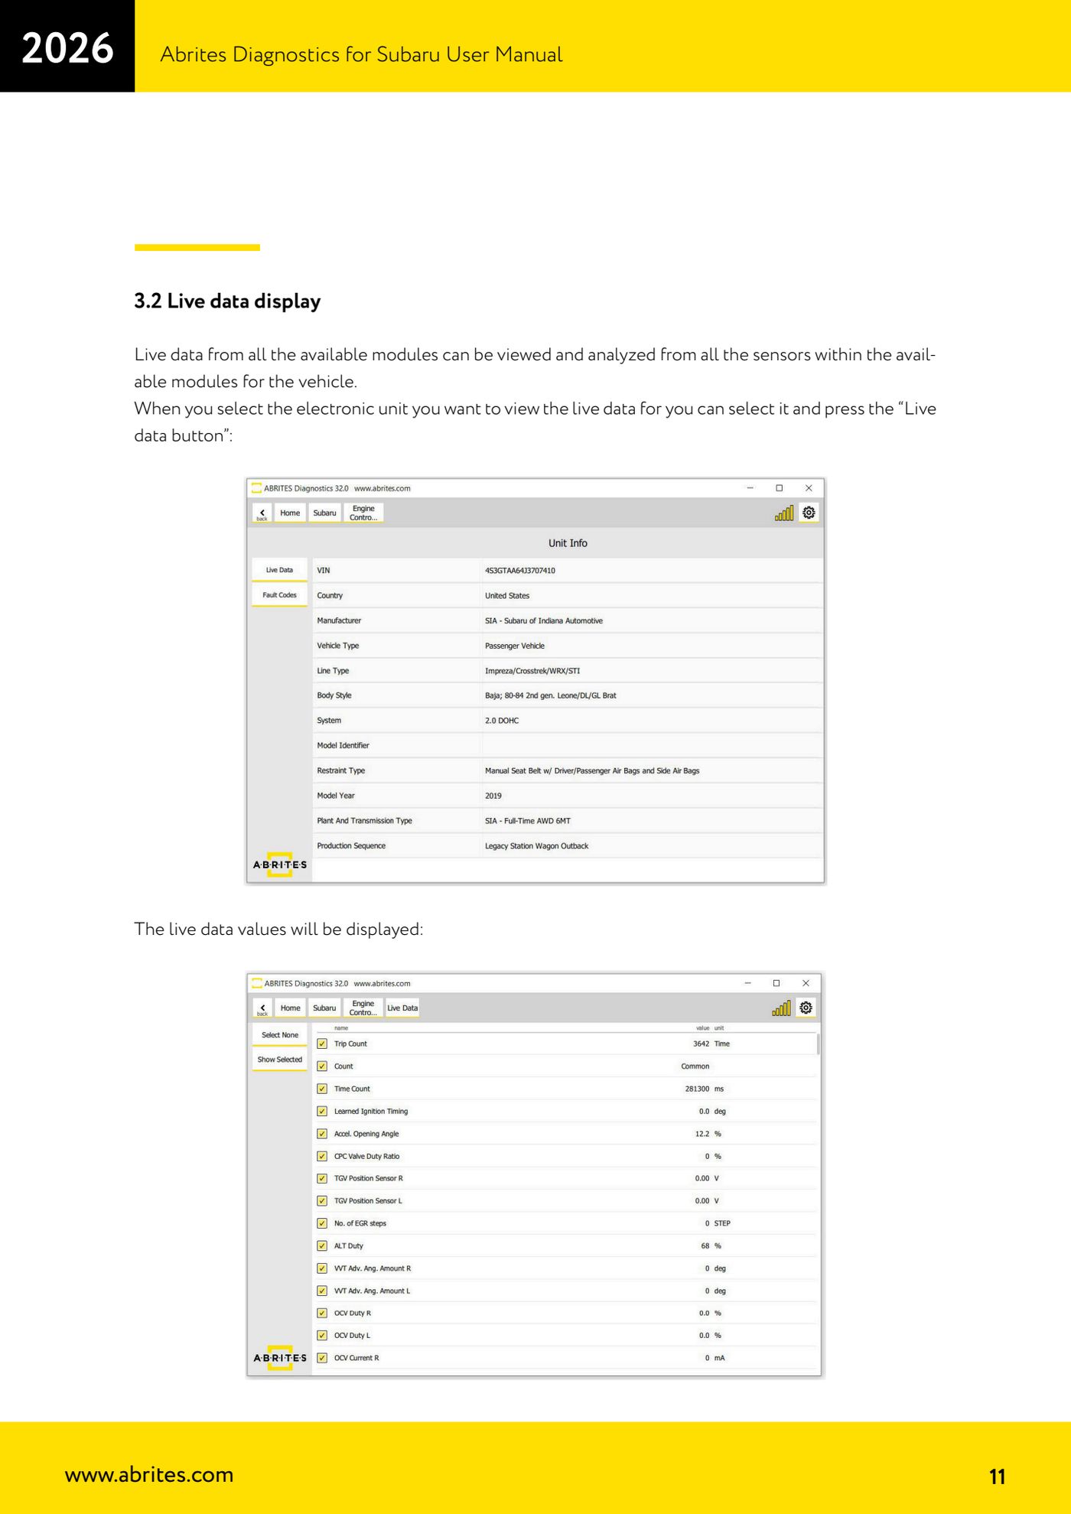
Task: Open settings gear in Live Data window
Action: click(806, 1008)
